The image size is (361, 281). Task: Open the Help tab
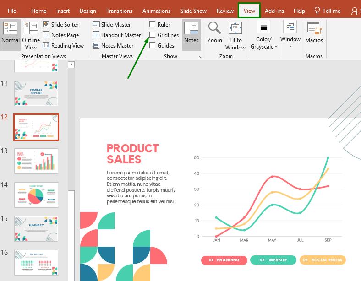pyautogui.click(x=299, y=11)
